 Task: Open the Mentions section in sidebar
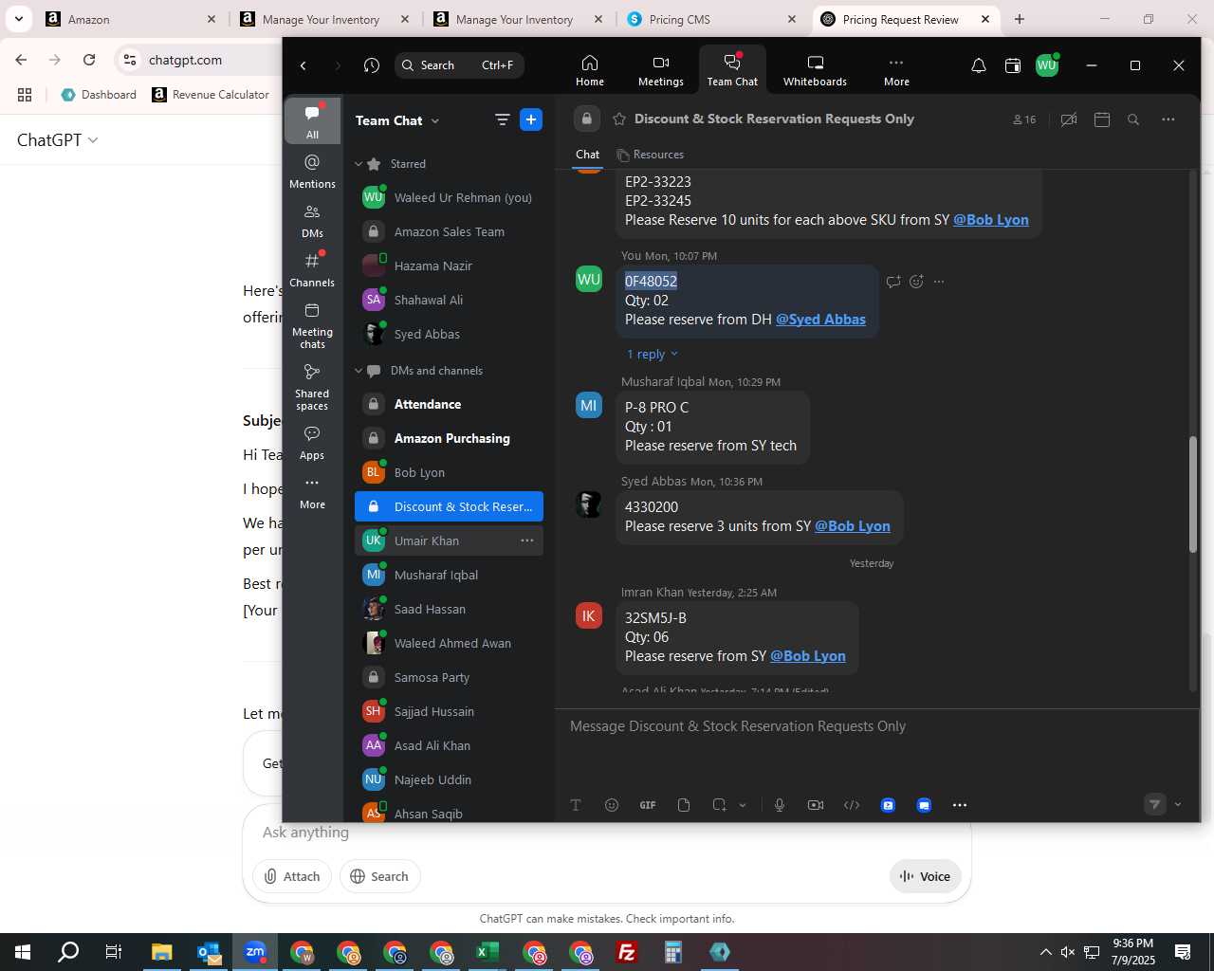[312, 171]
